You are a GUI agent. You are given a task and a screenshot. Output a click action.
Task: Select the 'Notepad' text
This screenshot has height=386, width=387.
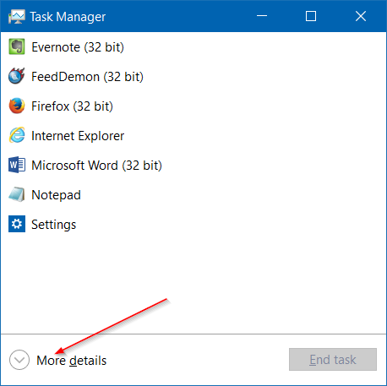pos(56,195)
